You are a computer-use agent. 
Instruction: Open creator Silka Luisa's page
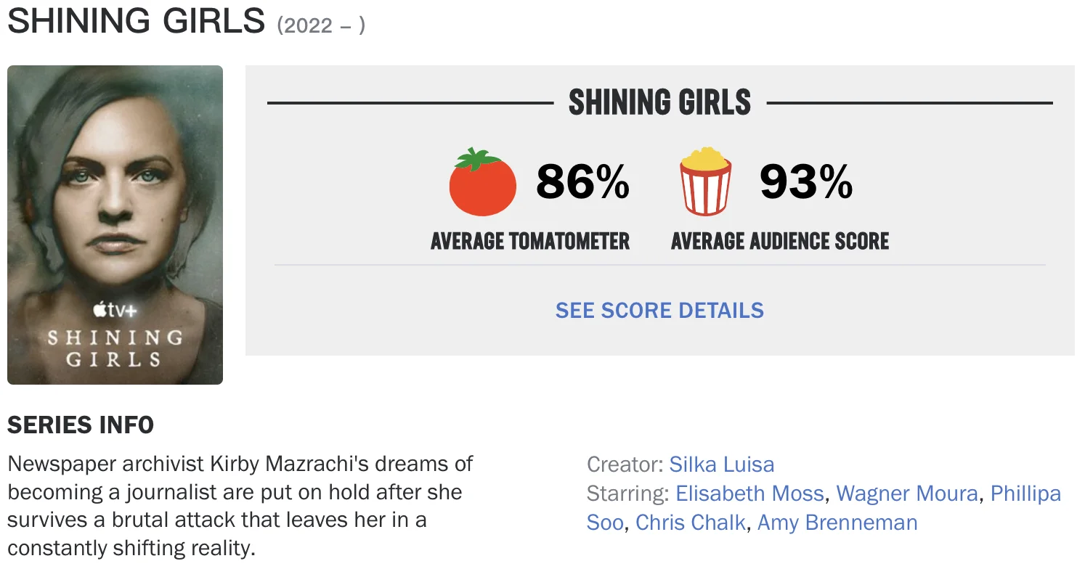pyautogui.click(x=722, y=464)
